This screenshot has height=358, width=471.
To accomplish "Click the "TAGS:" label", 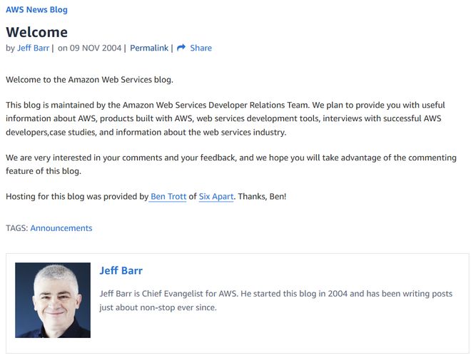I will click(x=16, y=228).
